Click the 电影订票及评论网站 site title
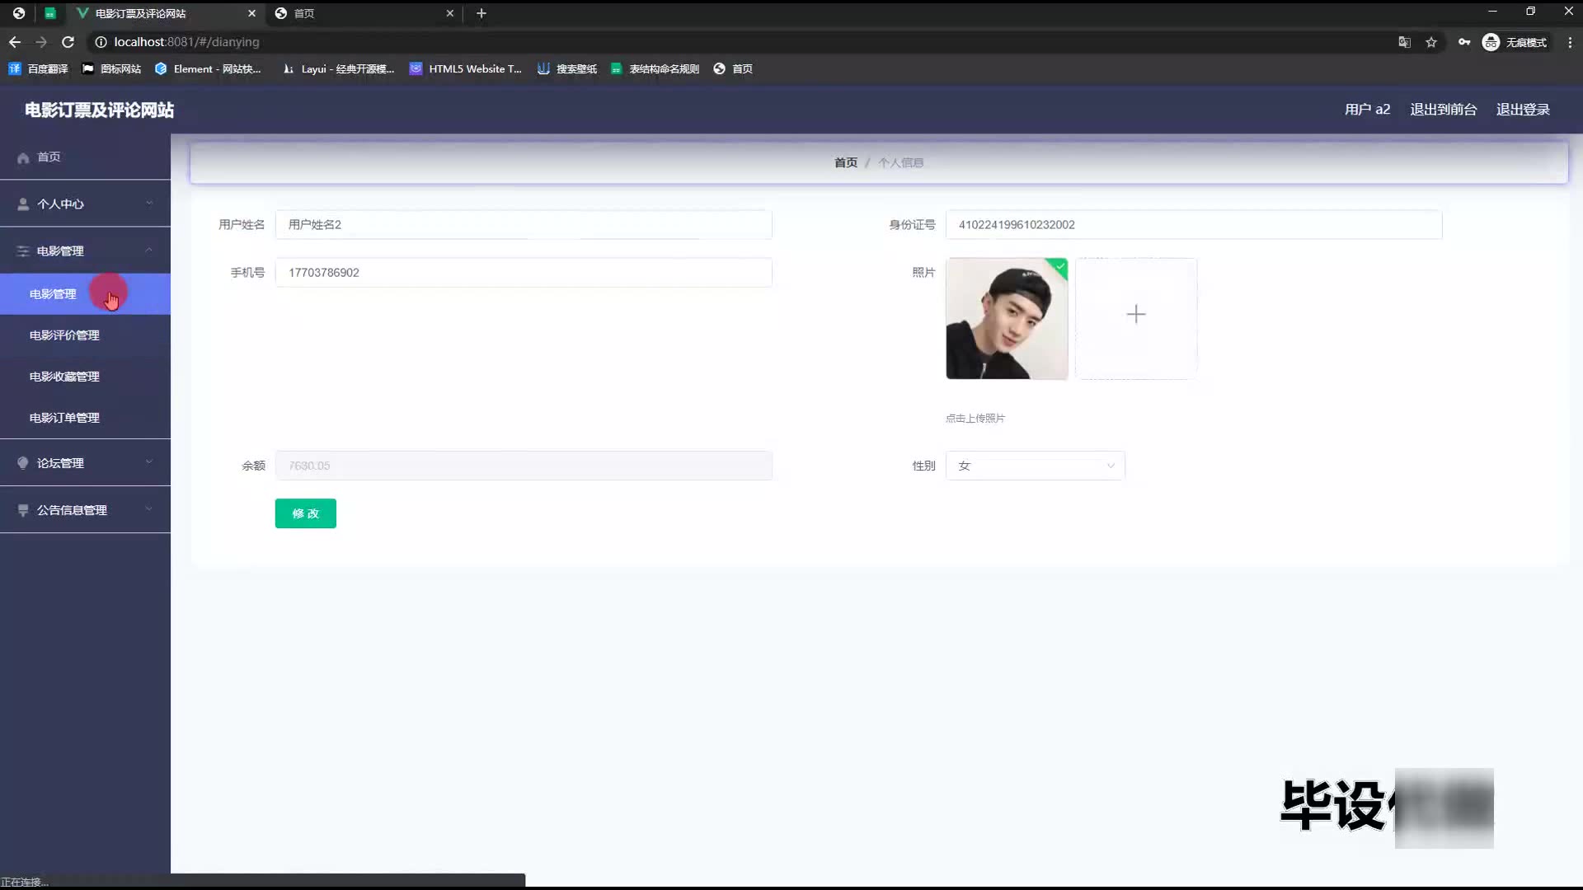1583x890 pixels. pos(99,110)
